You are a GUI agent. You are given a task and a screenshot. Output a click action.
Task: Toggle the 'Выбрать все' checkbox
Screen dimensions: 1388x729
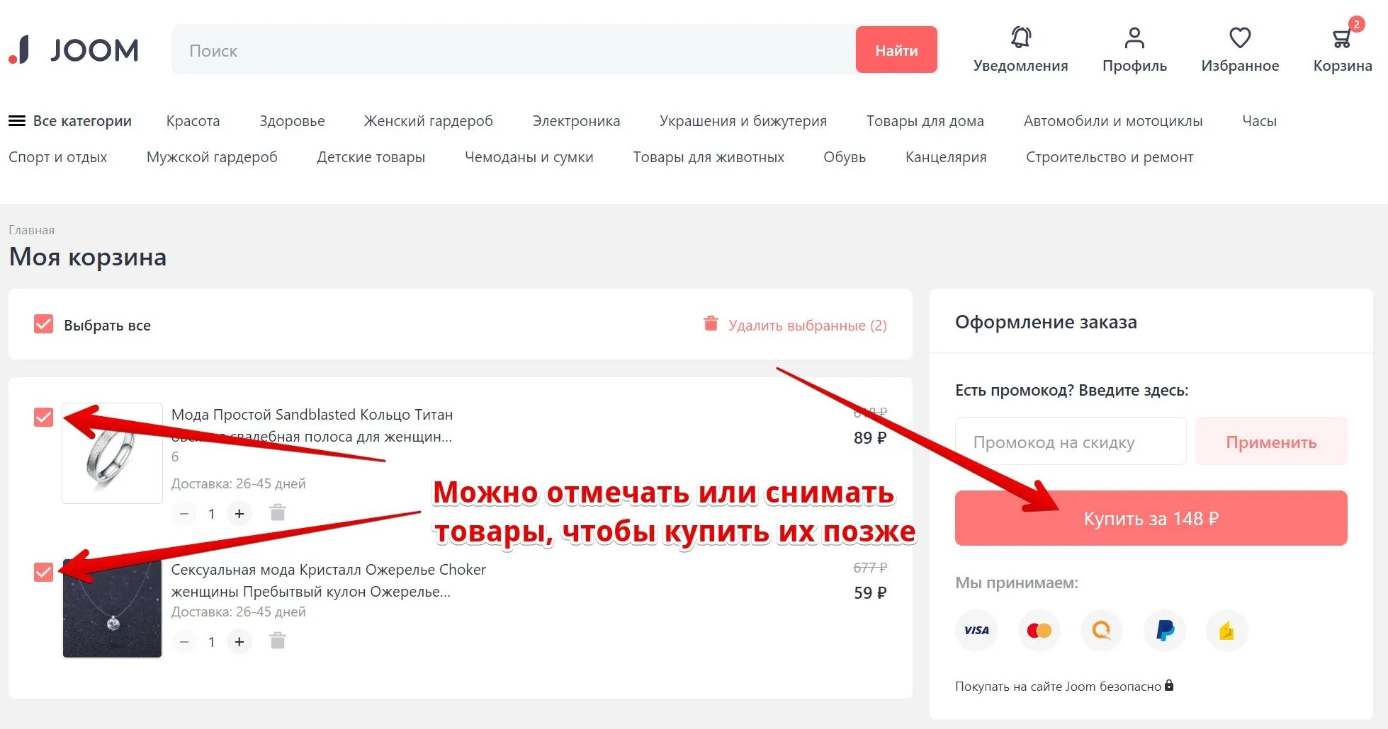click(43, 324)
